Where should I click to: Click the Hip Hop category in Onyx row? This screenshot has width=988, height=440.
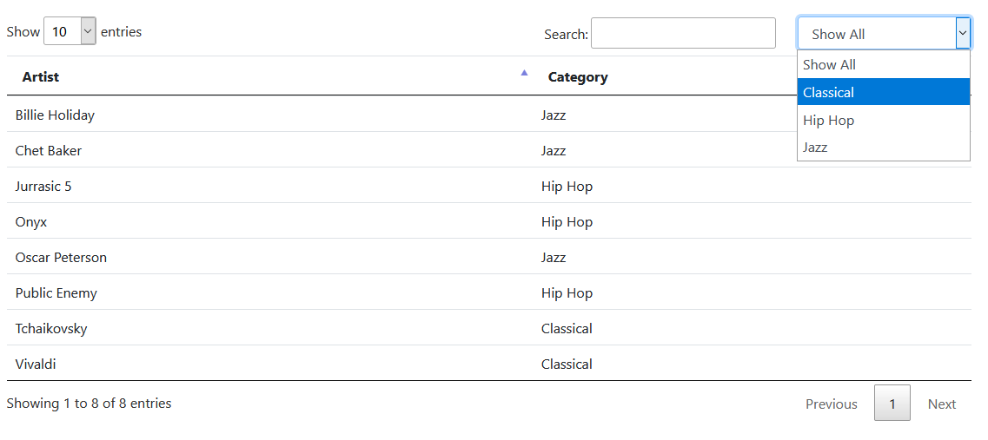[567, 221]
